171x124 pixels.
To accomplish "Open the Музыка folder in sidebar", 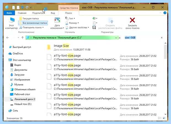I will [x=17, y=85].
